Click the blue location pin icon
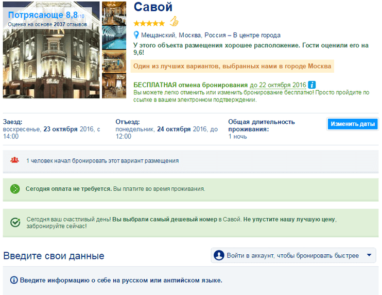Viewport: 382px width, 295px height. pyautogui.click(x=136, y=35)
